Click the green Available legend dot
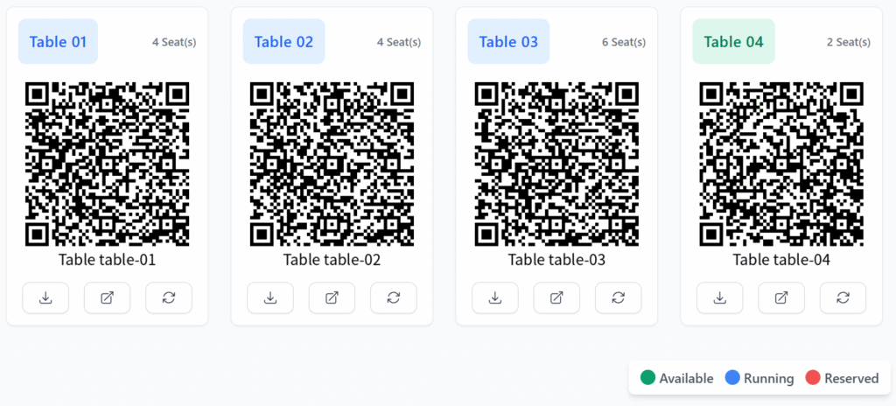Image resolution: width=896 pixels, height=406 pixels. 647,378
